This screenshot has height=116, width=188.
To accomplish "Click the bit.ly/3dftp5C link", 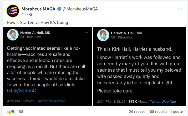I will pos(22,91).
